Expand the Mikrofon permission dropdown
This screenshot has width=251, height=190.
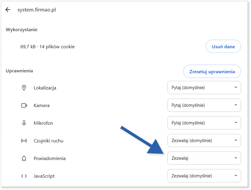click(x=204, y=123)
